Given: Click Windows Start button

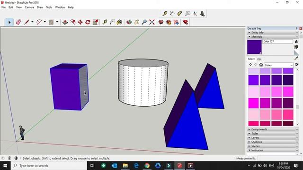Looking at the screenshot, I should click(5, 166).
